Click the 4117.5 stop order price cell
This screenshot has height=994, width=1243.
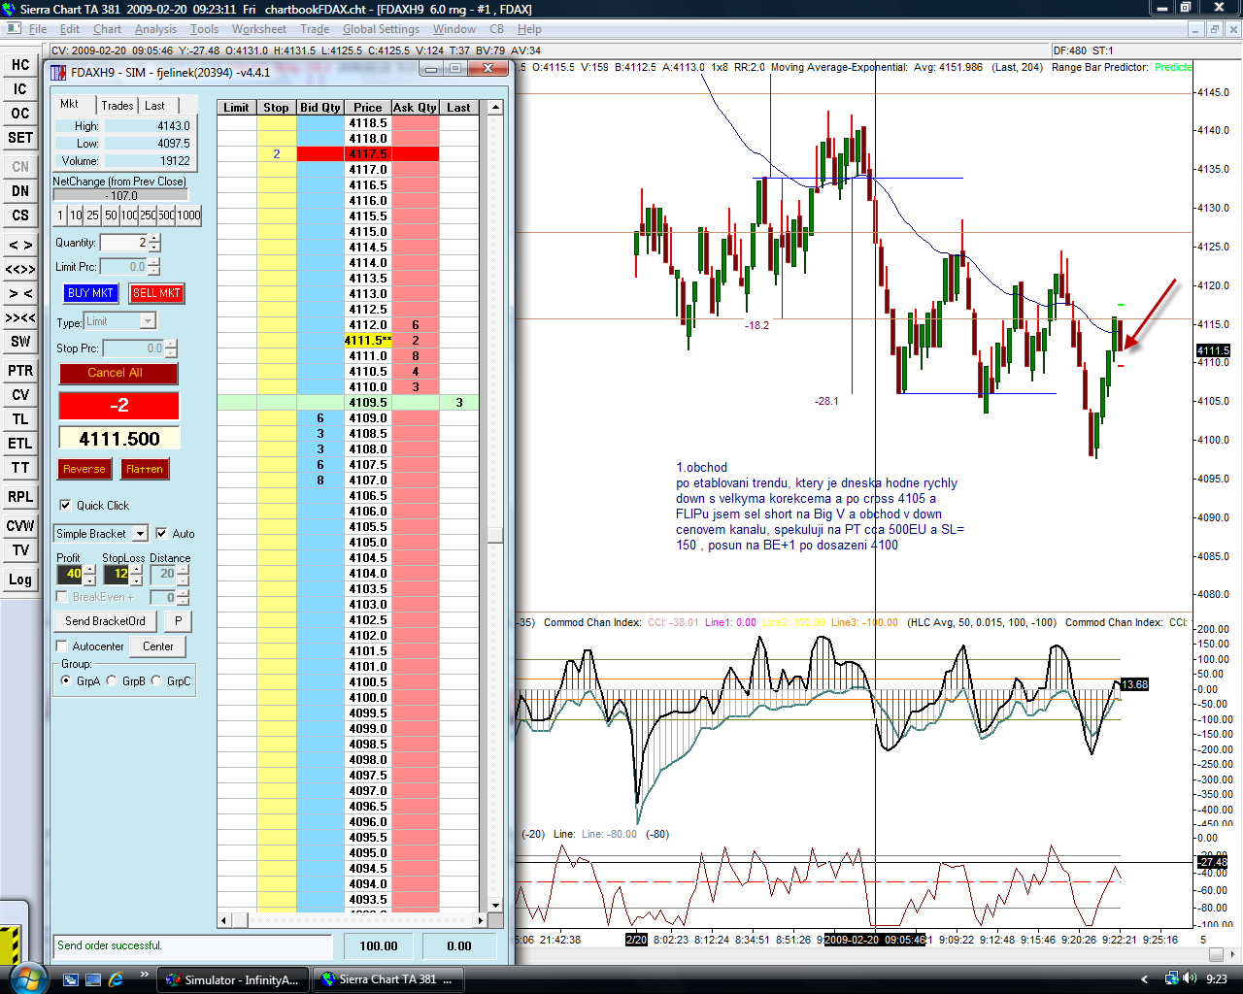tap(368, 154)
